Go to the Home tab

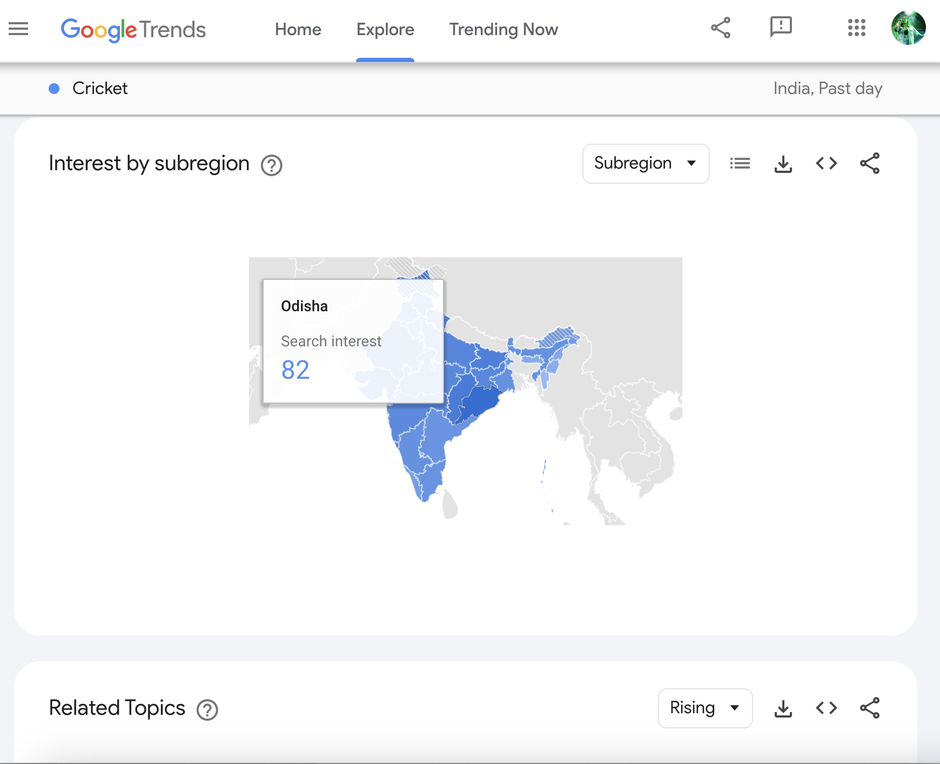click(298, 29)
